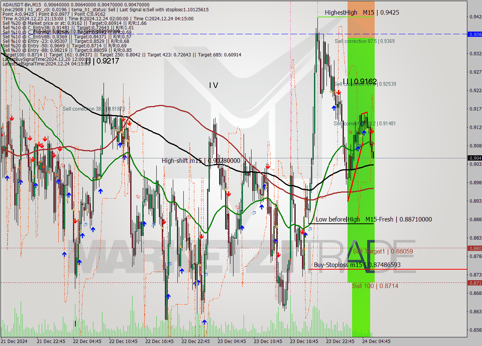Image resolution: width=482 pixels, height=346 pixels.
Task: Select the 23 Dec 16:45 time axis label
Action: point(304,341)
